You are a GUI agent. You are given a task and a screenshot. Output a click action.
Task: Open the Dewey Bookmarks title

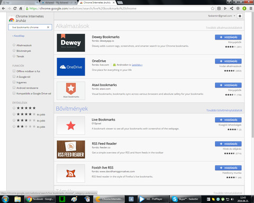[106, 37]
